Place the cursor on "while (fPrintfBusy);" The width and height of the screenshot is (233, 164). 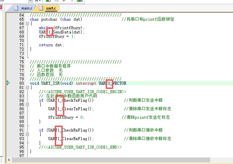[x=62, y=28]
